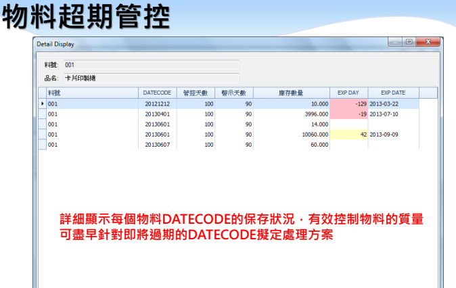
Task: Select the DATECODE 20130401 cell
Action: [x=156, y=114]
